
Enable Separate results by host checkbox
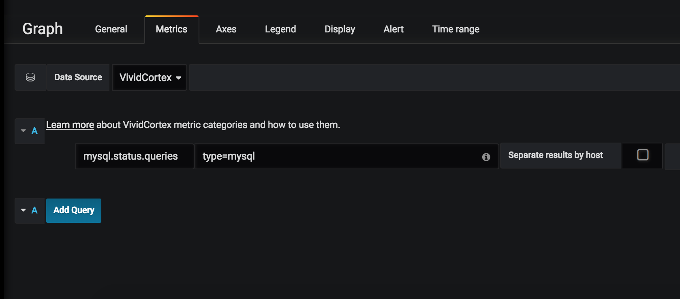click(643, 155)
